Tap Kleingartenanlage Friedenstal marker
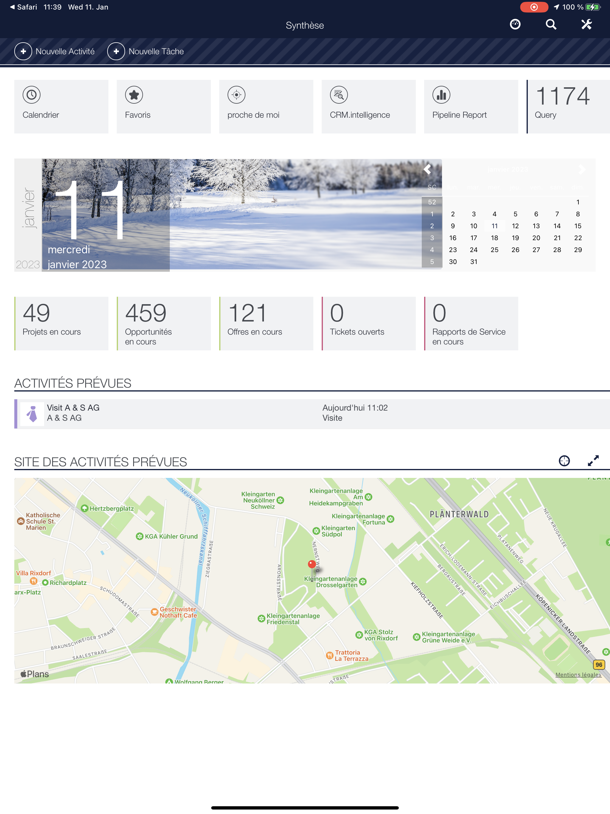Screen dimensions: 610x814 261,619
